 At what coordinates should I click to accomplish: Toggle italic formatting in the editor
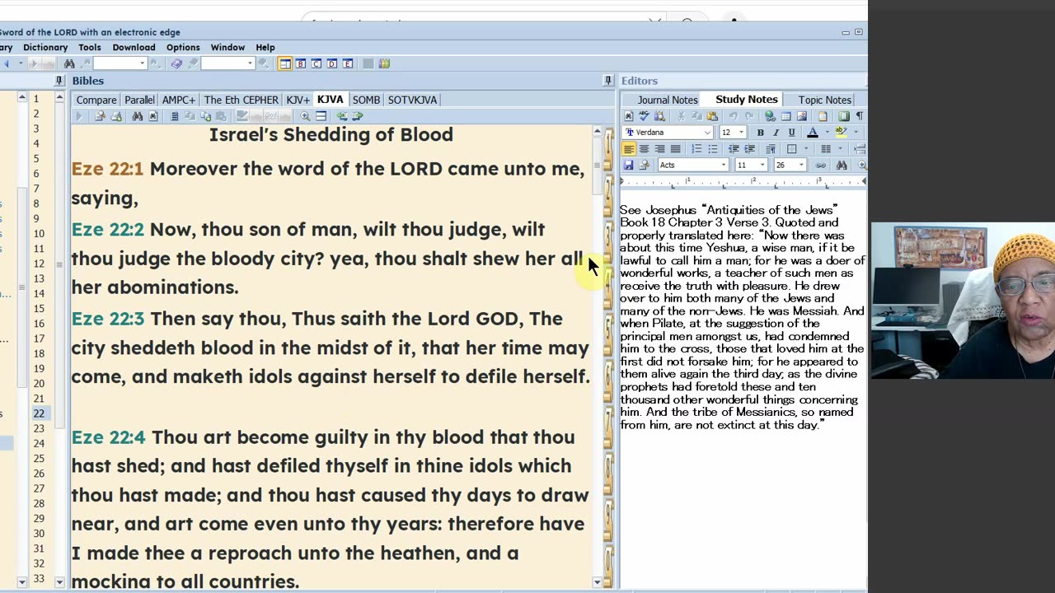tap(776, 132)
